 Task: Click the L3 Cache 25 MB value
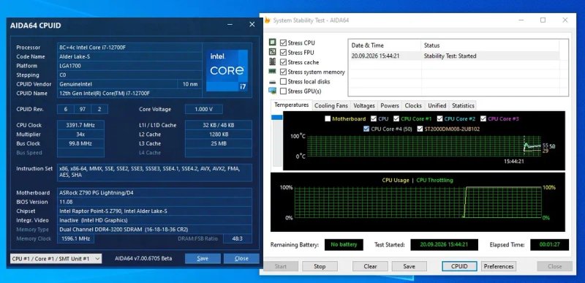(218, 143)
